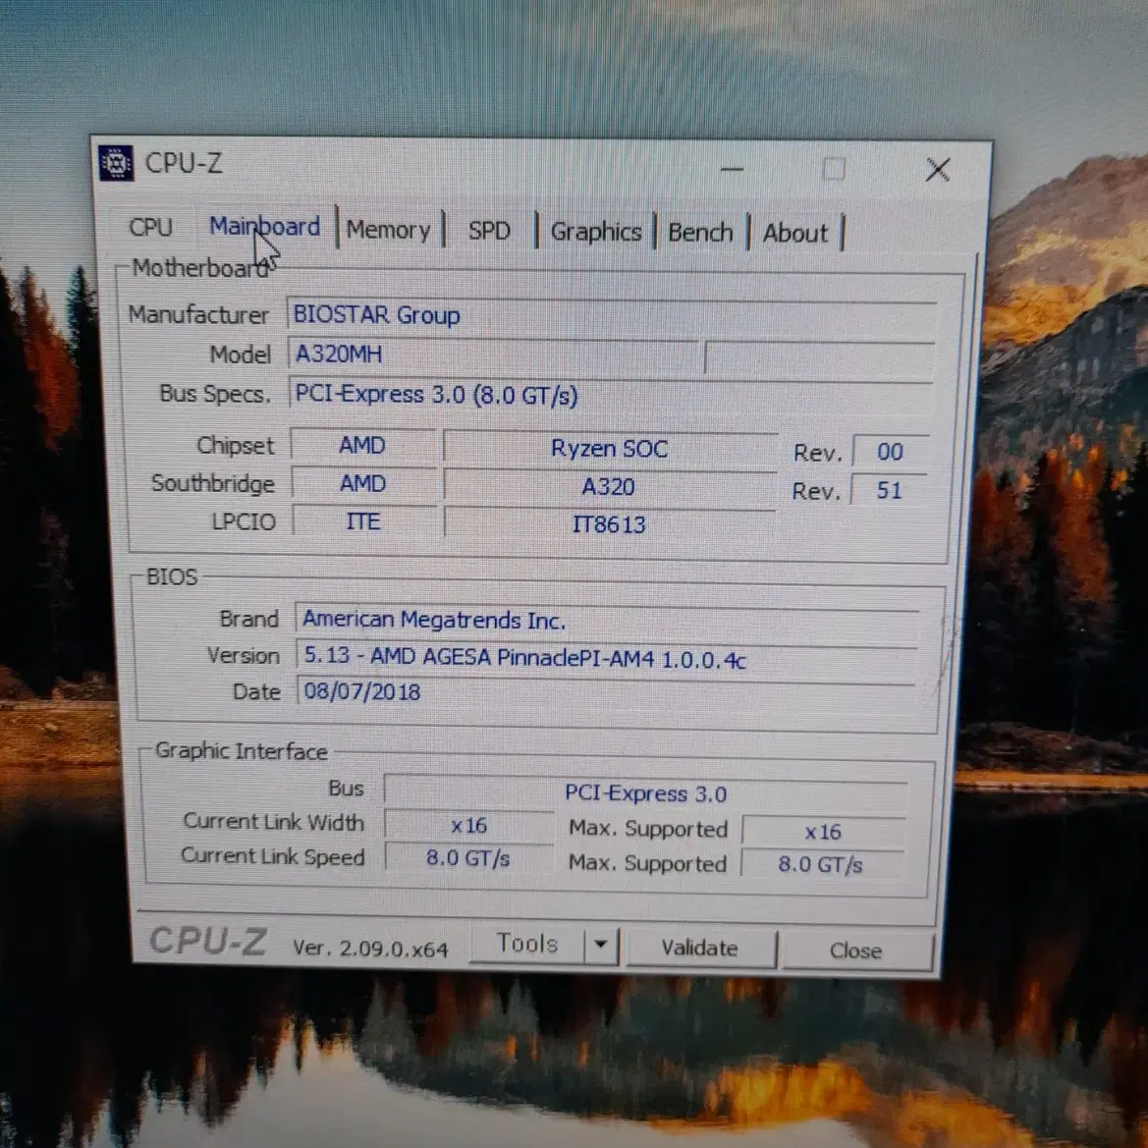The width and height of the screenshot is (1148, 1148).
Task: Click the CPU-Z app icon in title bar
Action: pyautogui.click(x=116, y=163)
